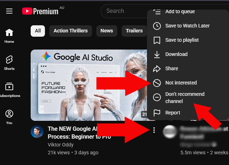Open the Google AI Studio video thumbnail
This screenshot has width=229, height=165.
click(x=89, y=85)
